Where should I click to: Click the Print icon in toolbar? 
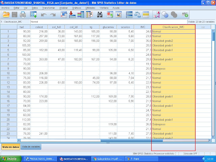click(23, 15)
